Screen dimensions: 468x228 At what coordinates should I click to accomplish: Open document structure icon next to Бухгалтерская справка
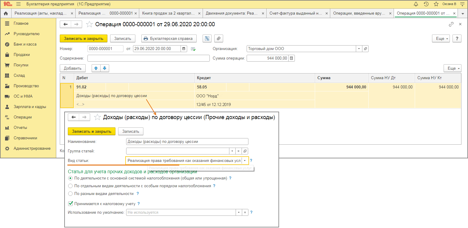[207, 38]
